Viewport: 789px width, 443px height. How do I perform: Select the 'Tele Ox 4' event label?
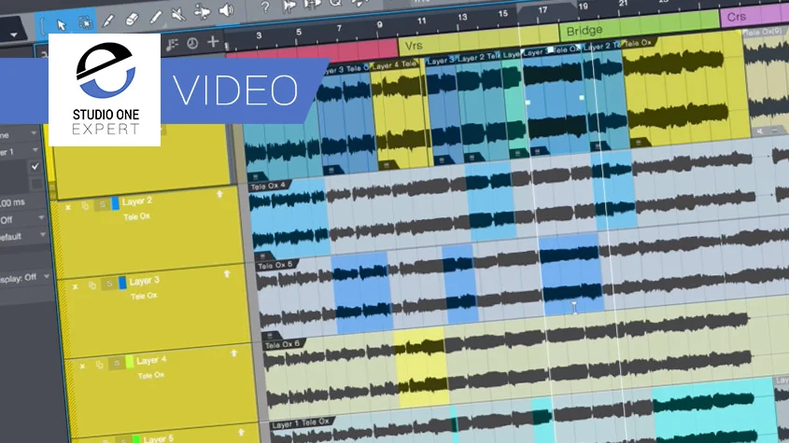tap(268, 186)
